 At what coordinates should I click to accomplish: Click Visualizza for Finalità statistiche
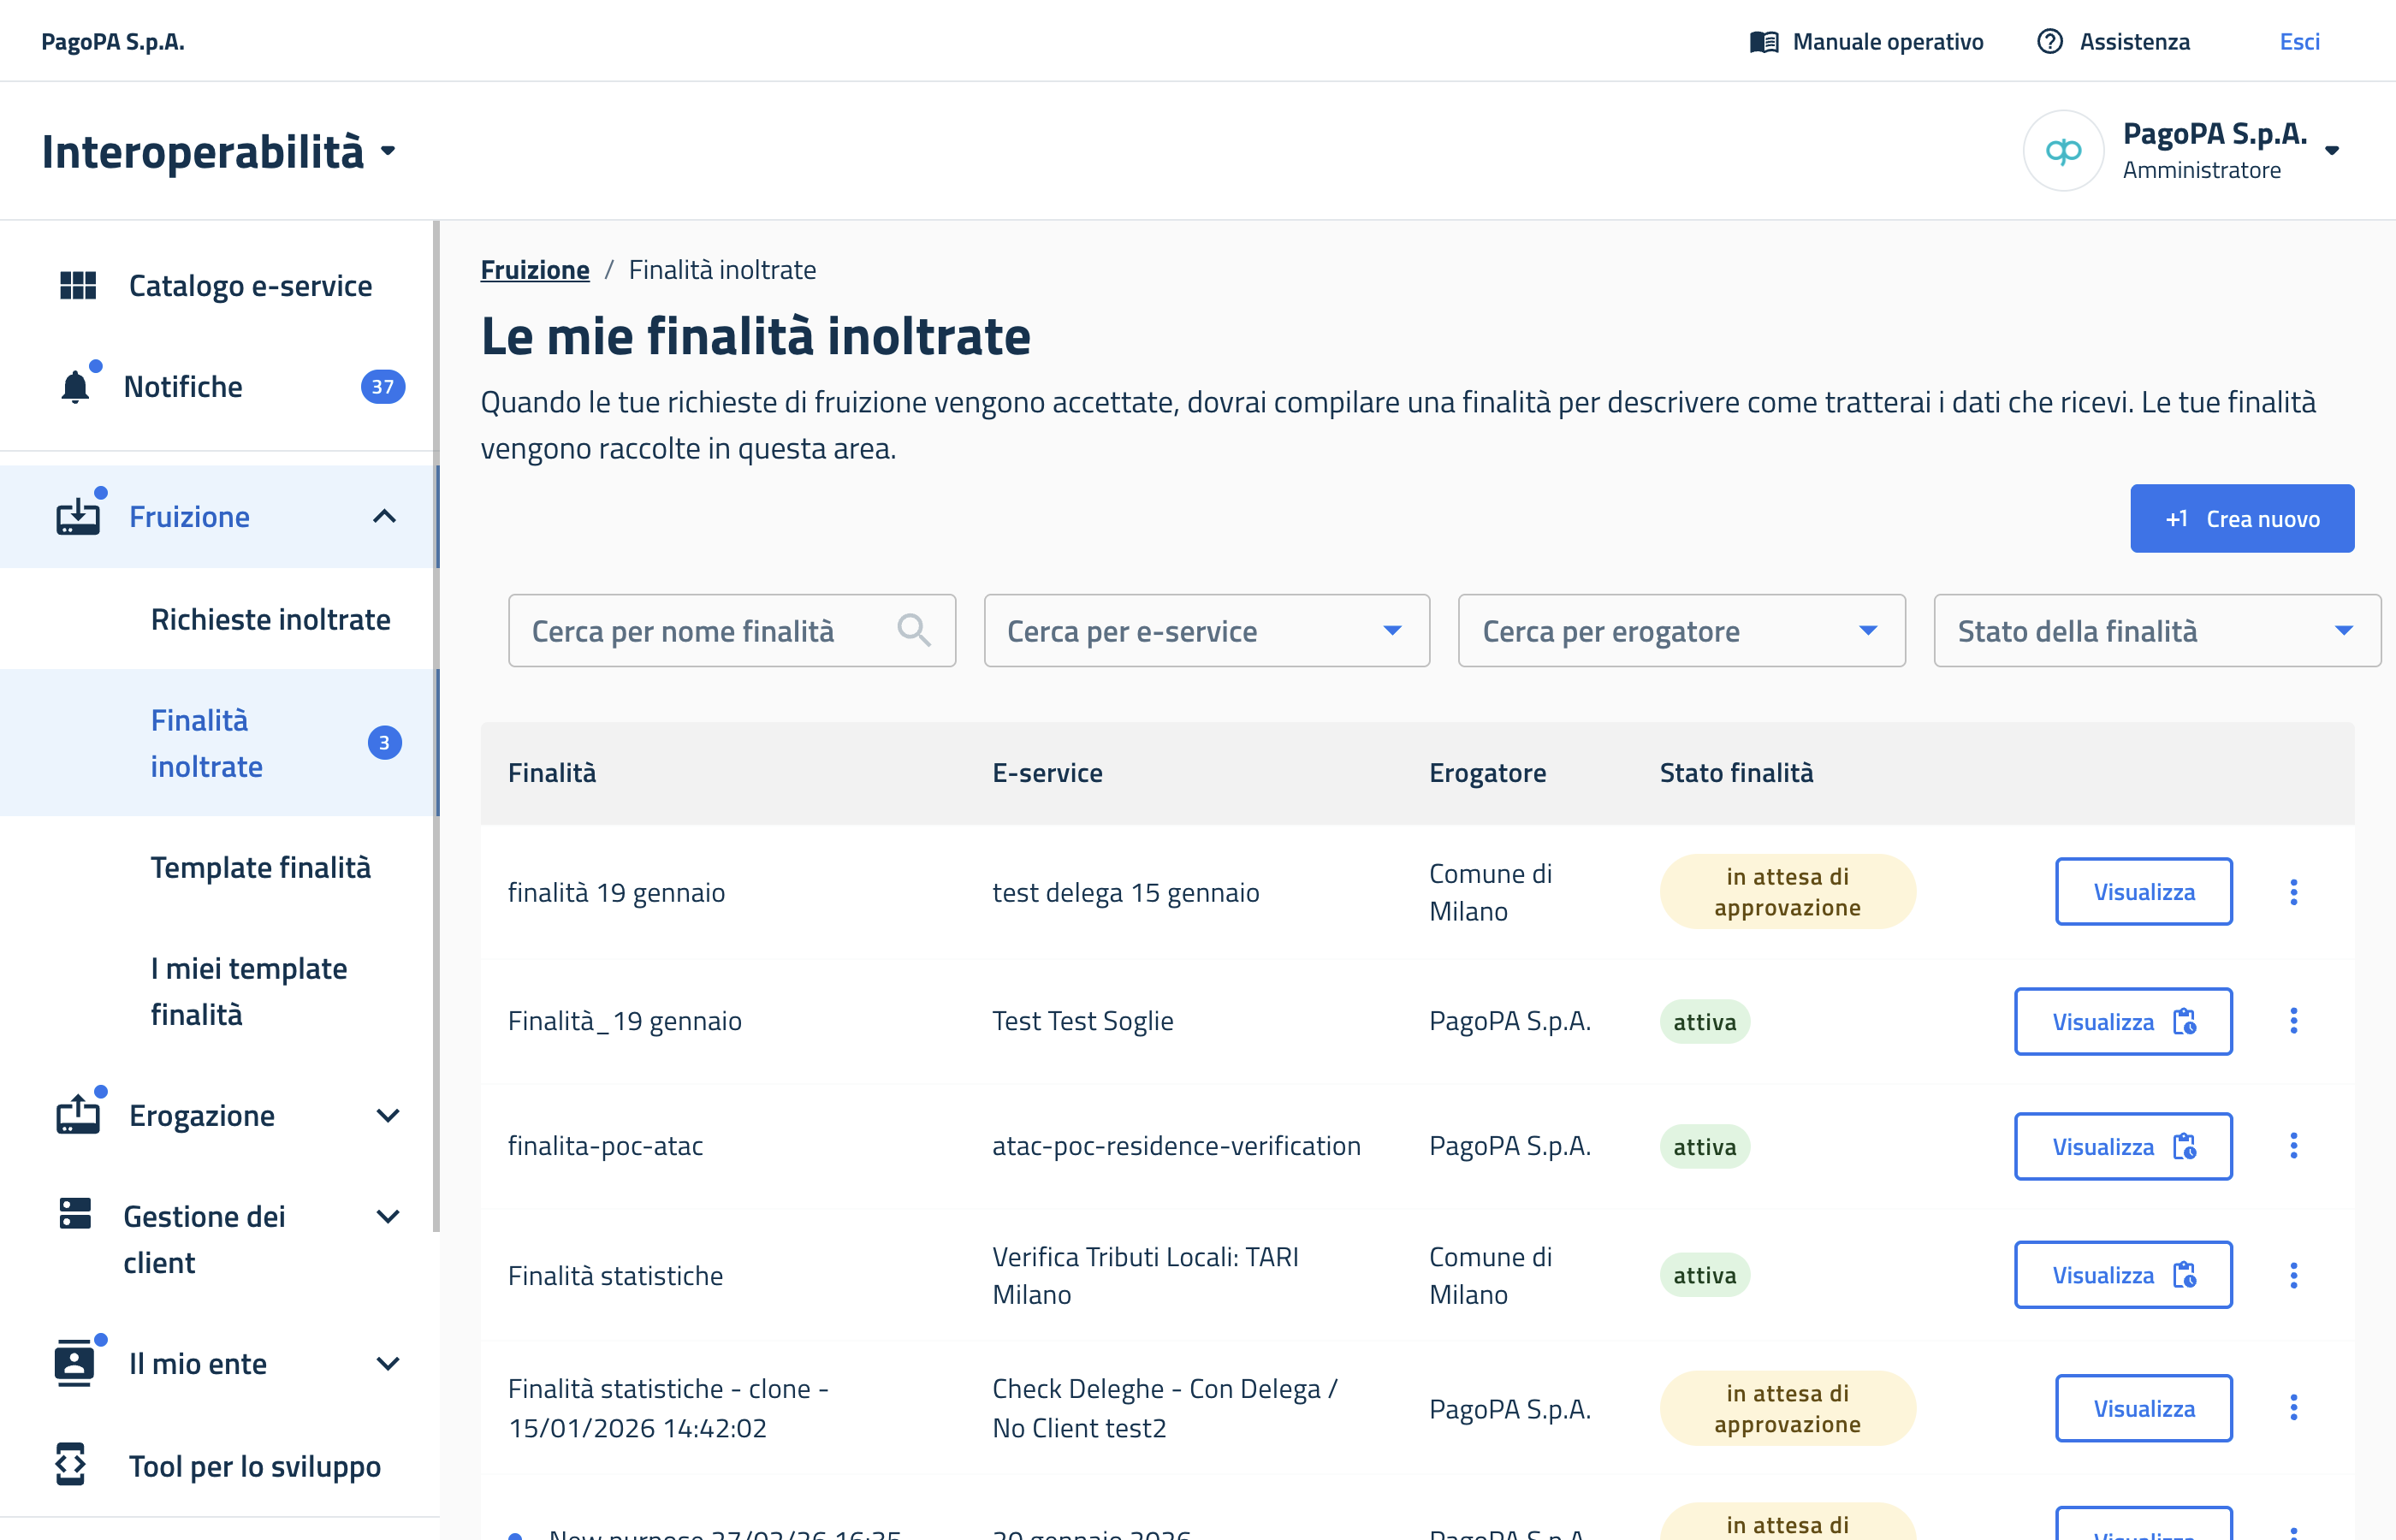pos(2122,1275)
